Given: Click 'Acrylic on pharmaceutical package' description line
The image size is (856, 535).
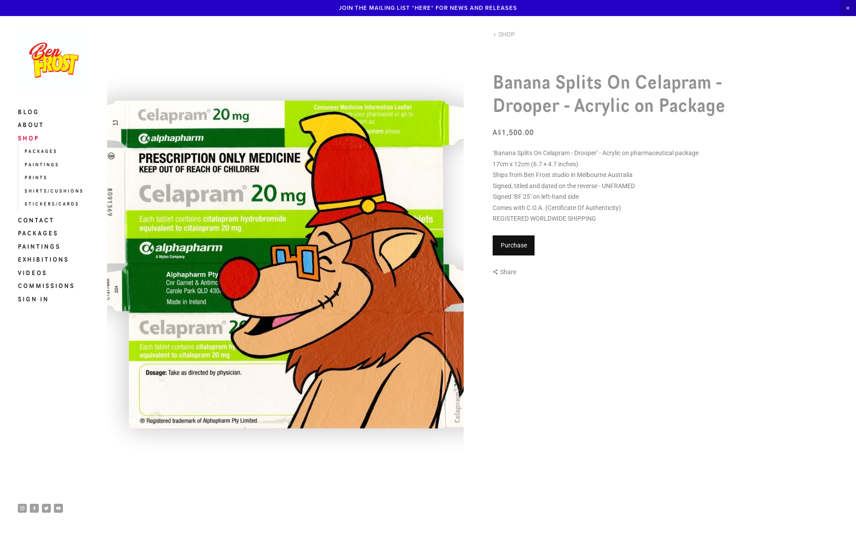Looking at the screenshot, I should [596, 153].
